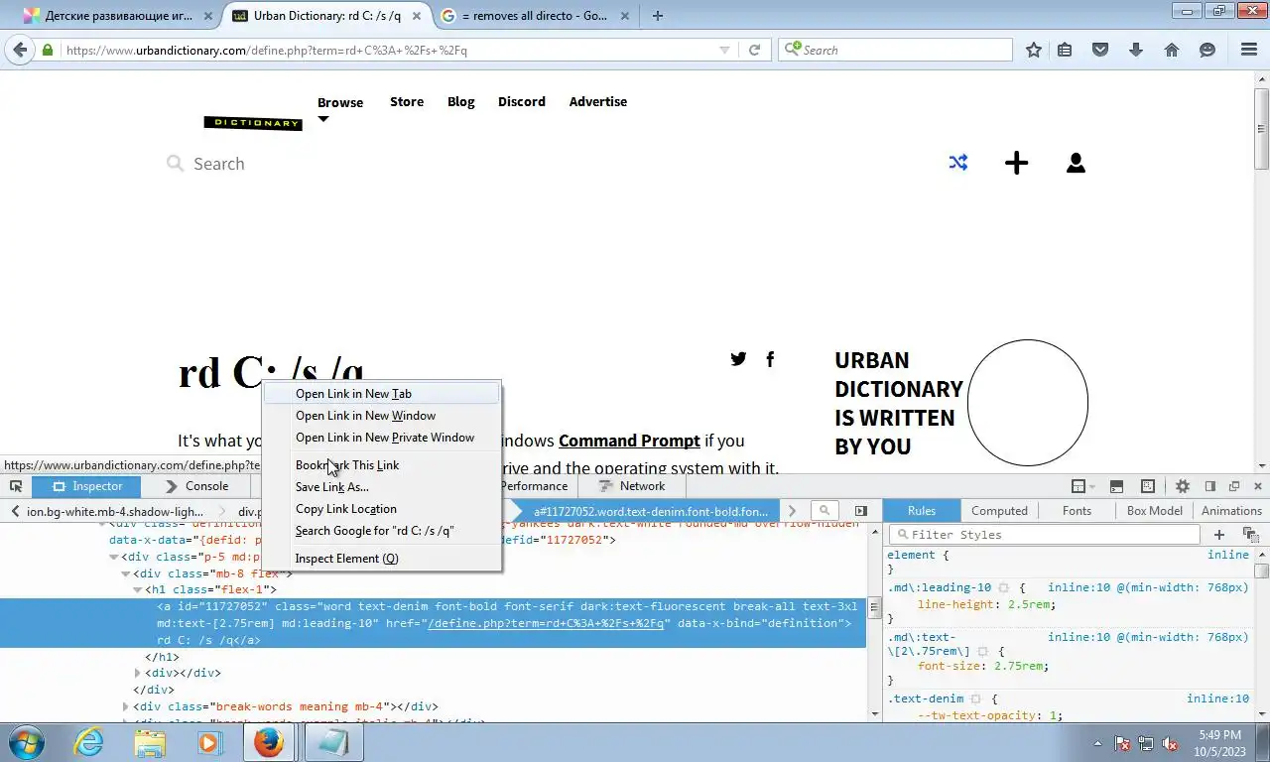Viewport: 1270px width, 762px height.
Task: Open the Fonts sidebar tab
Action: coord(1077,511)
